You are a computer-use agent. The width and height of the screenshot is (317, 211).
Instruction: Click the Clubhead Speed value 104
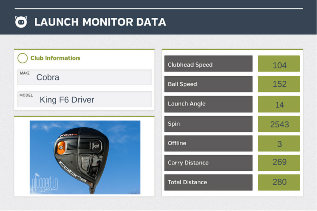click(x=279, y=64)
